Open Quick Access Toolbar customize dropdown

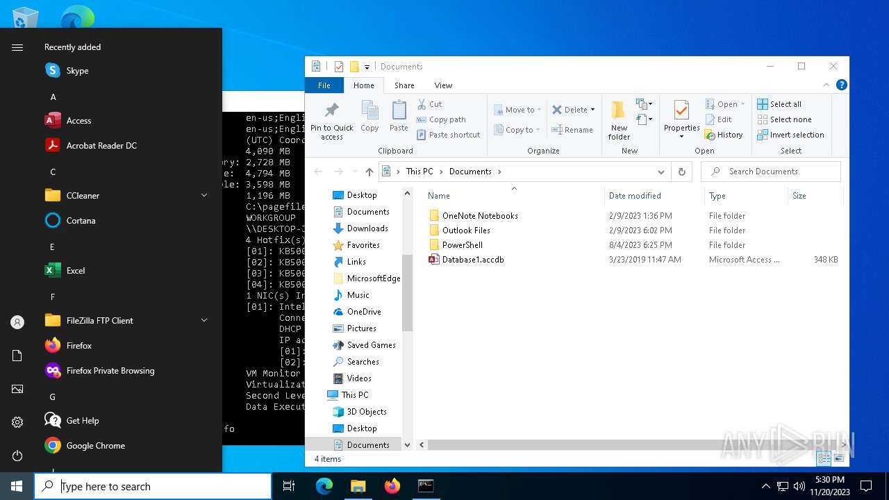(367, 67)
